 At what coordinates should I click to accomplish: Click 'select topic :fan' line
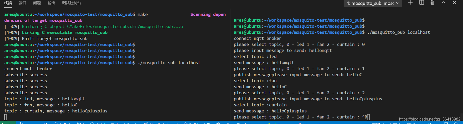pos(255,80)
